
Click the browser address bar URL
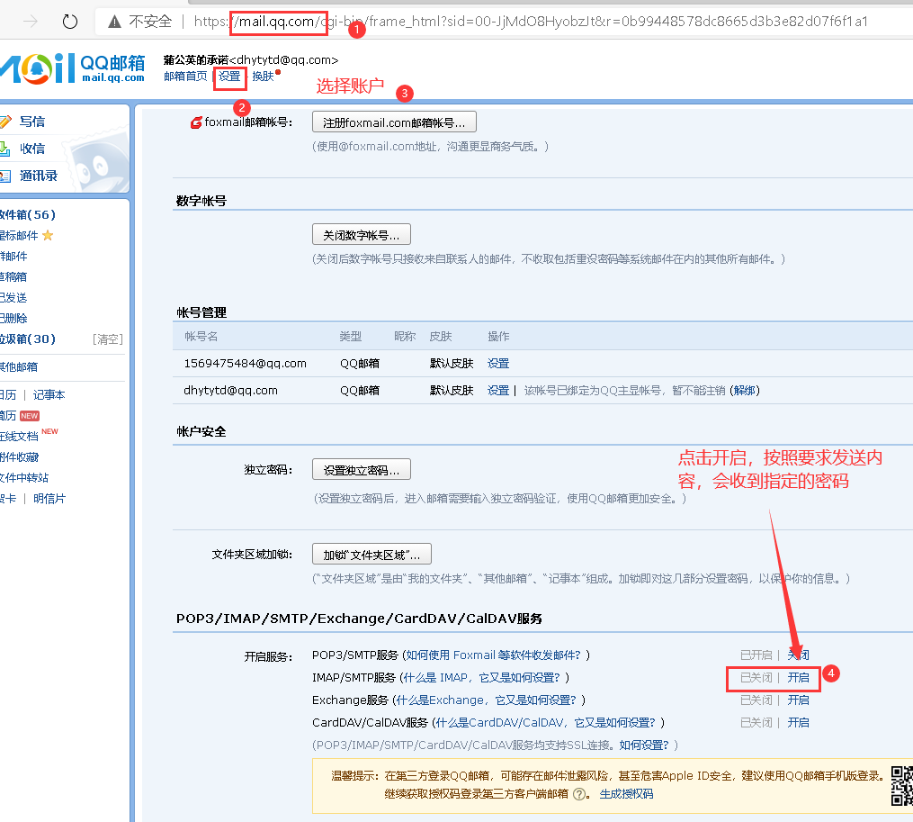[531, 22]
